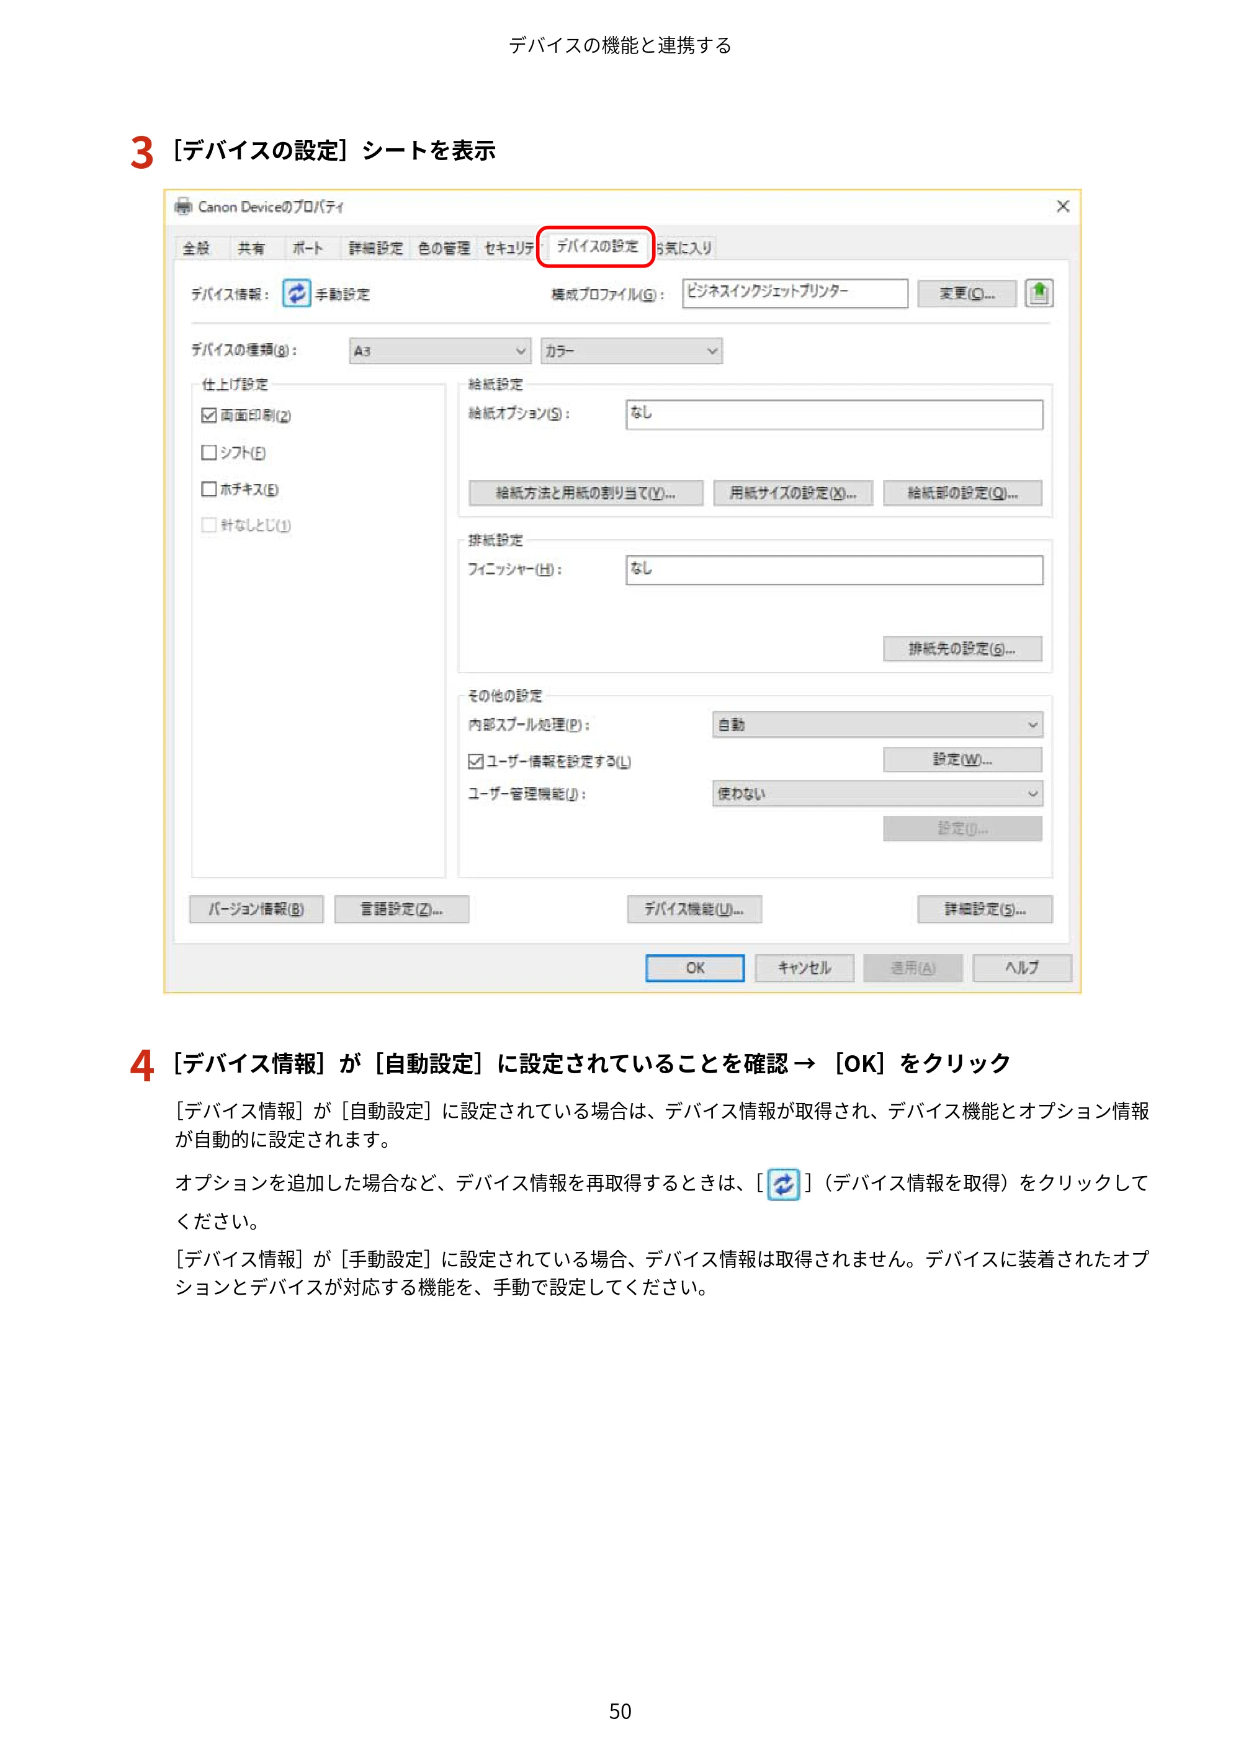The height and width of the screenshot is (1755, 1241).
Task: Open the A3 device type dropdown
Action: click(440, 351)
